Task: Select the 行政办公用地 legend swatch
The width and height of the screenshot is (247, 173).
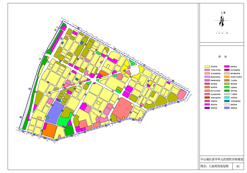Action: (207, 70)
